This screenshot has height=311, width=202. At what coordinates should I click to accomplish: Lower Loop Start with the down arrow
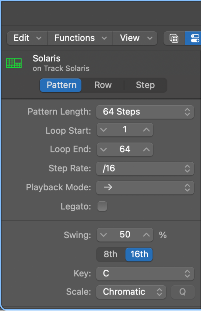click(x=103, y=130)
